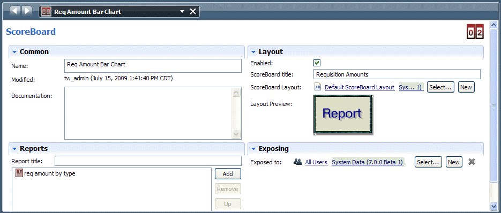501x213 pixels.
Task: Click the Name input field
Action: 153,66
